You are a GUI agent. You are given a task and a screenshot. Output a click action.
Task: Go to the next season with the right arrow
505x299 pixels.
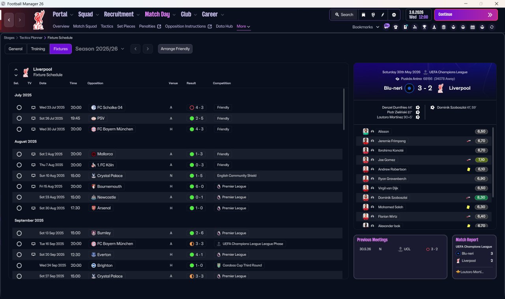point(148,49)
